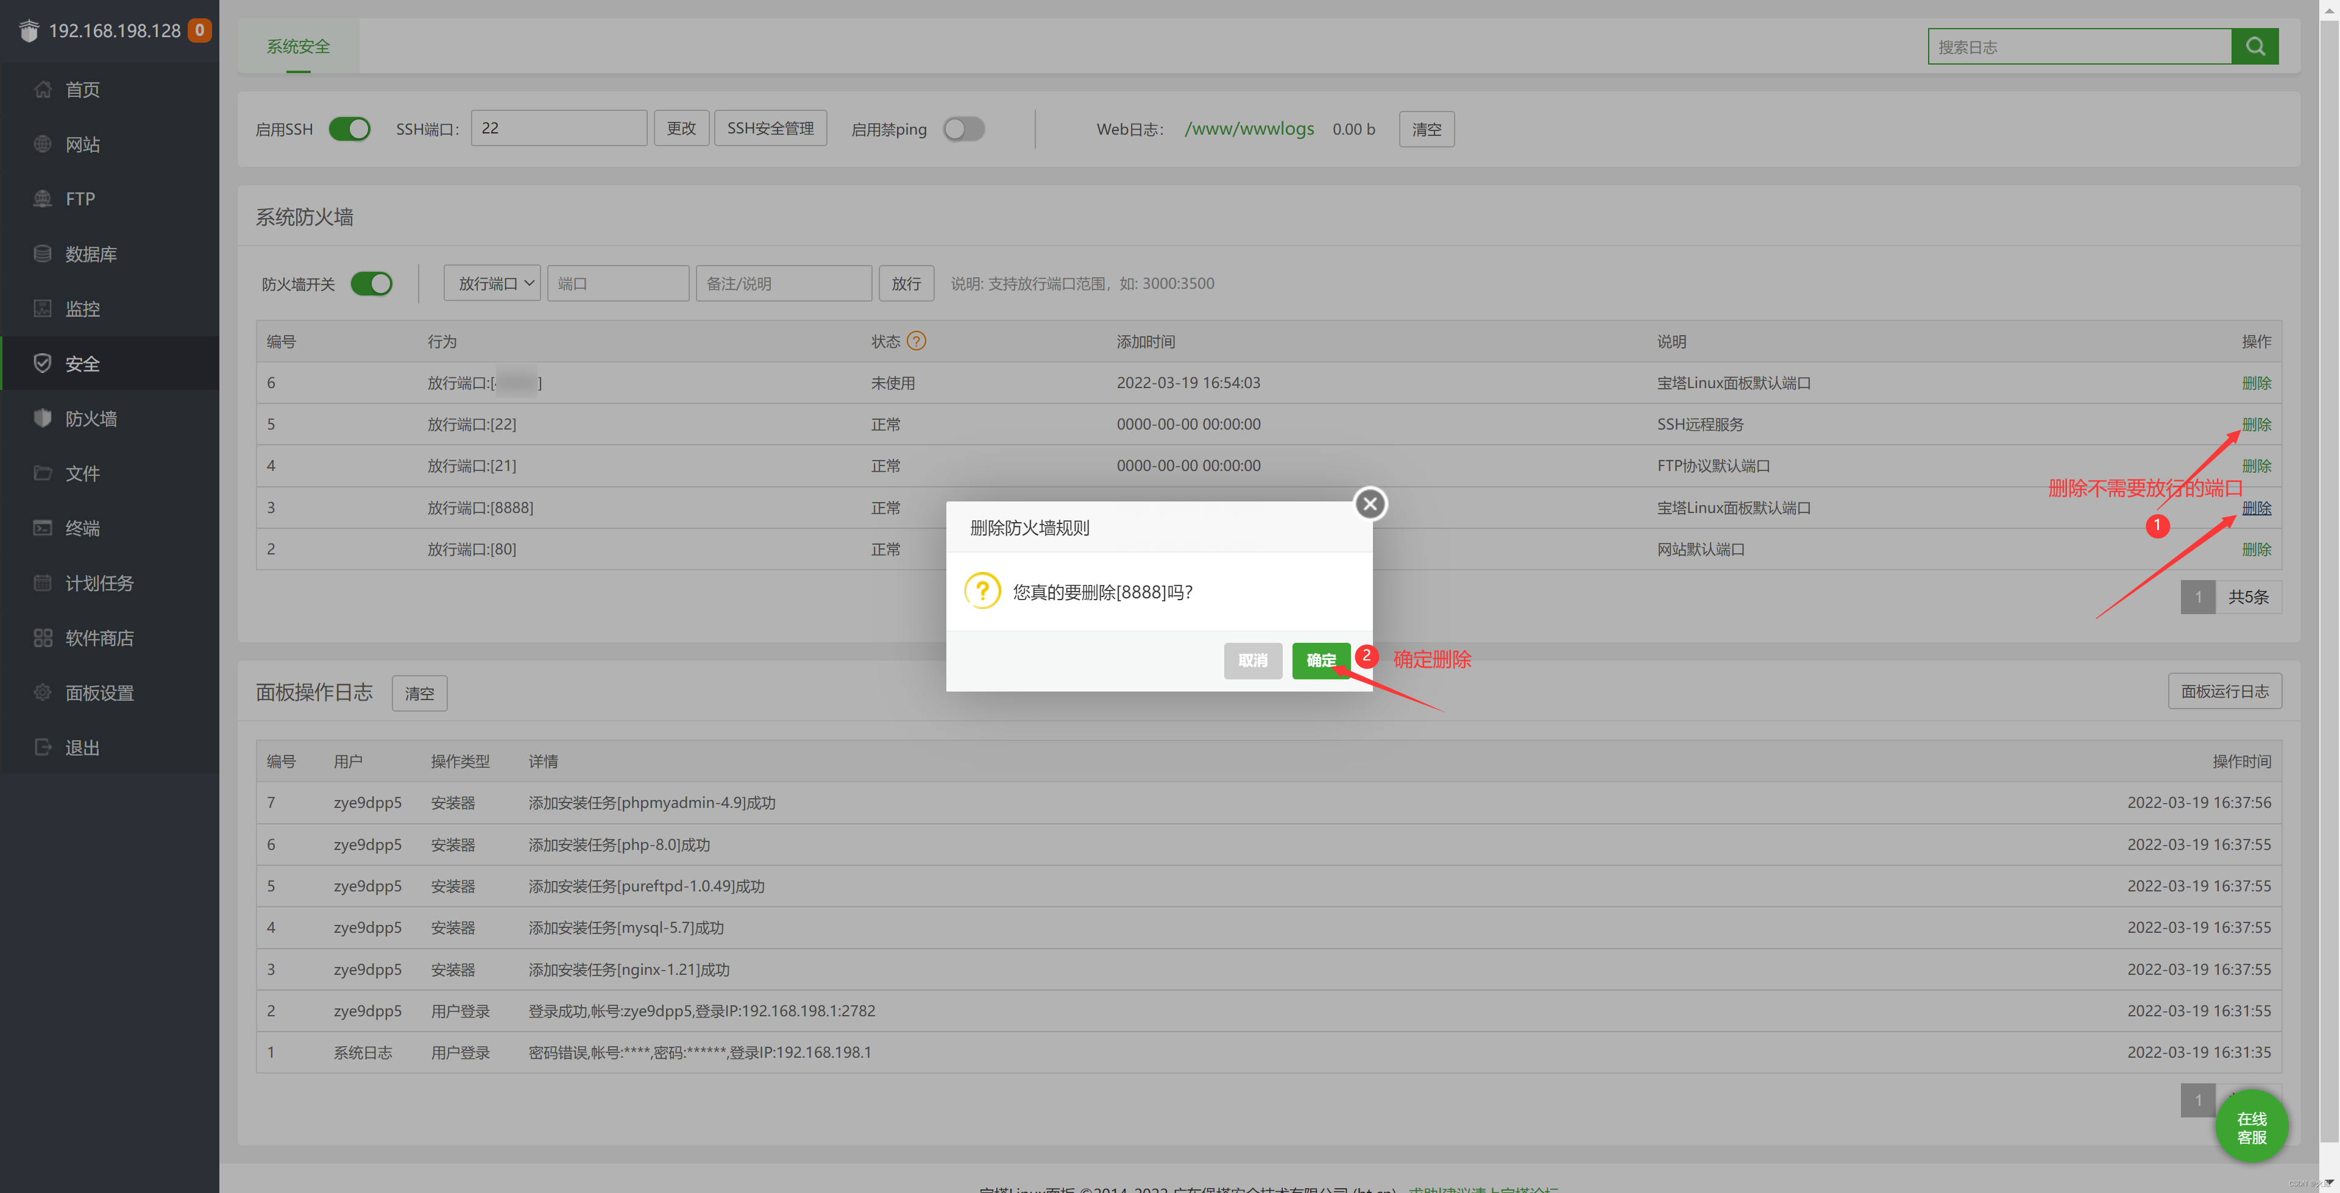Close the 删除防火墙规则 dialog with X
The width and height of the screenshot is (2340, 1193).
click(x=1370, y=503)
